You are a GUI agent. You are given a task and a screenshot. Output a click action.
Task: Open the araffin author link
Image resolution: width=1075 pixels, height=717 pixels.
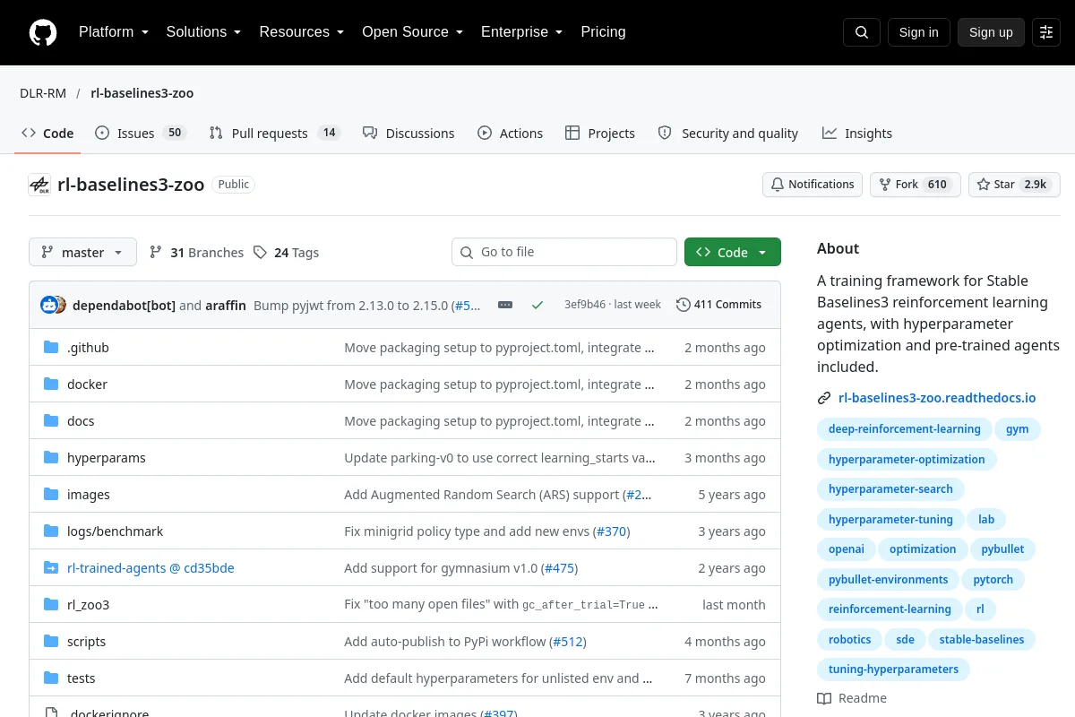226,305
